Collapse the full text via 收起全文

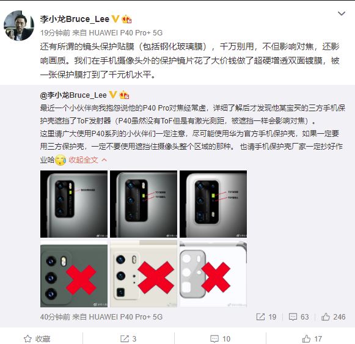coord(83,160)
